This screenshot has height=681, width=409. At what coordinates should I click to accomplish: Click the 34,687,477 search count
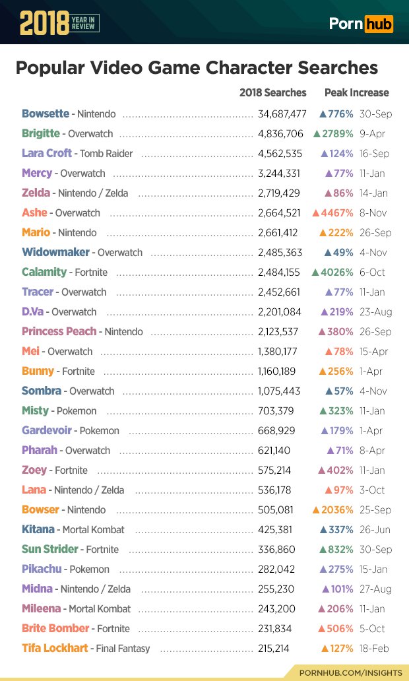[x=282, y=114]
